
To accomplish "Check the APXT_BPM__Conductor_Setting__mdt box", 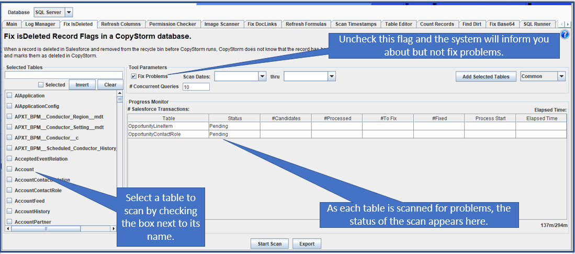I will tap(9, 127).
